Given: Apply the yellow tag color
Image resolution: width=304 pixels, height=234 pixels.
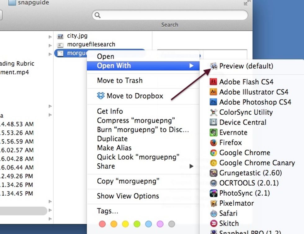Looking at the screenshot, I should [x=125, y=224].
